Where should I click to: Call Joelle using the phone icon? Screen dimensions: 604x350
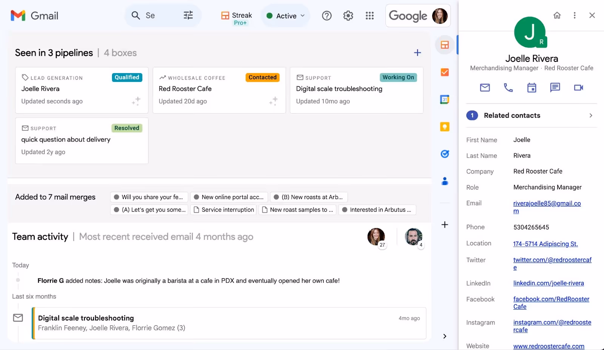click(508, 88)
